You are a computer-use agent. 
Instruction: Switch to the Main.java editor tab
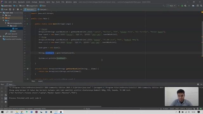pyautogui.click(x=30, y=9)
